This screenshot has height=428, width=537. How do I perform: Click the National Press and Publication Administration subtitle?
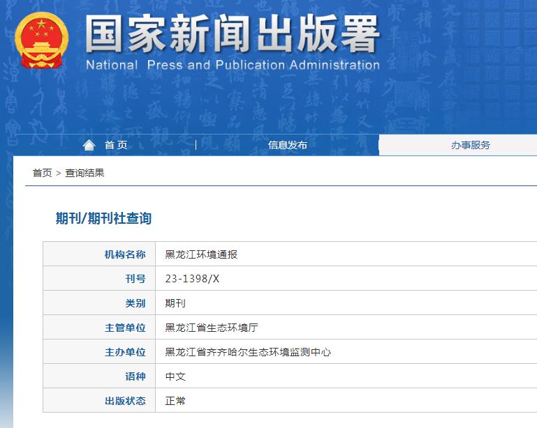coord(233,66)
